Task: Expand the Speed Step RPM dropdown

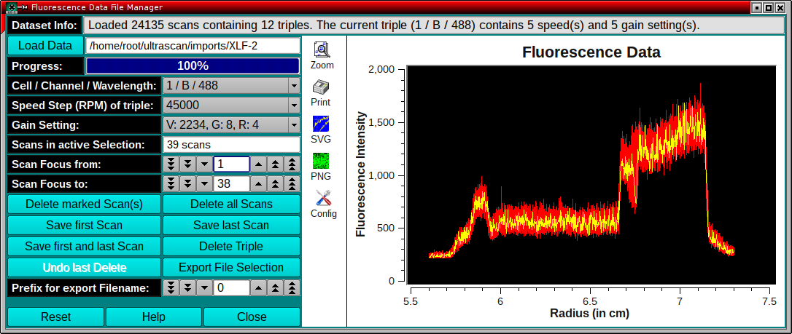Action: point(231,106)
